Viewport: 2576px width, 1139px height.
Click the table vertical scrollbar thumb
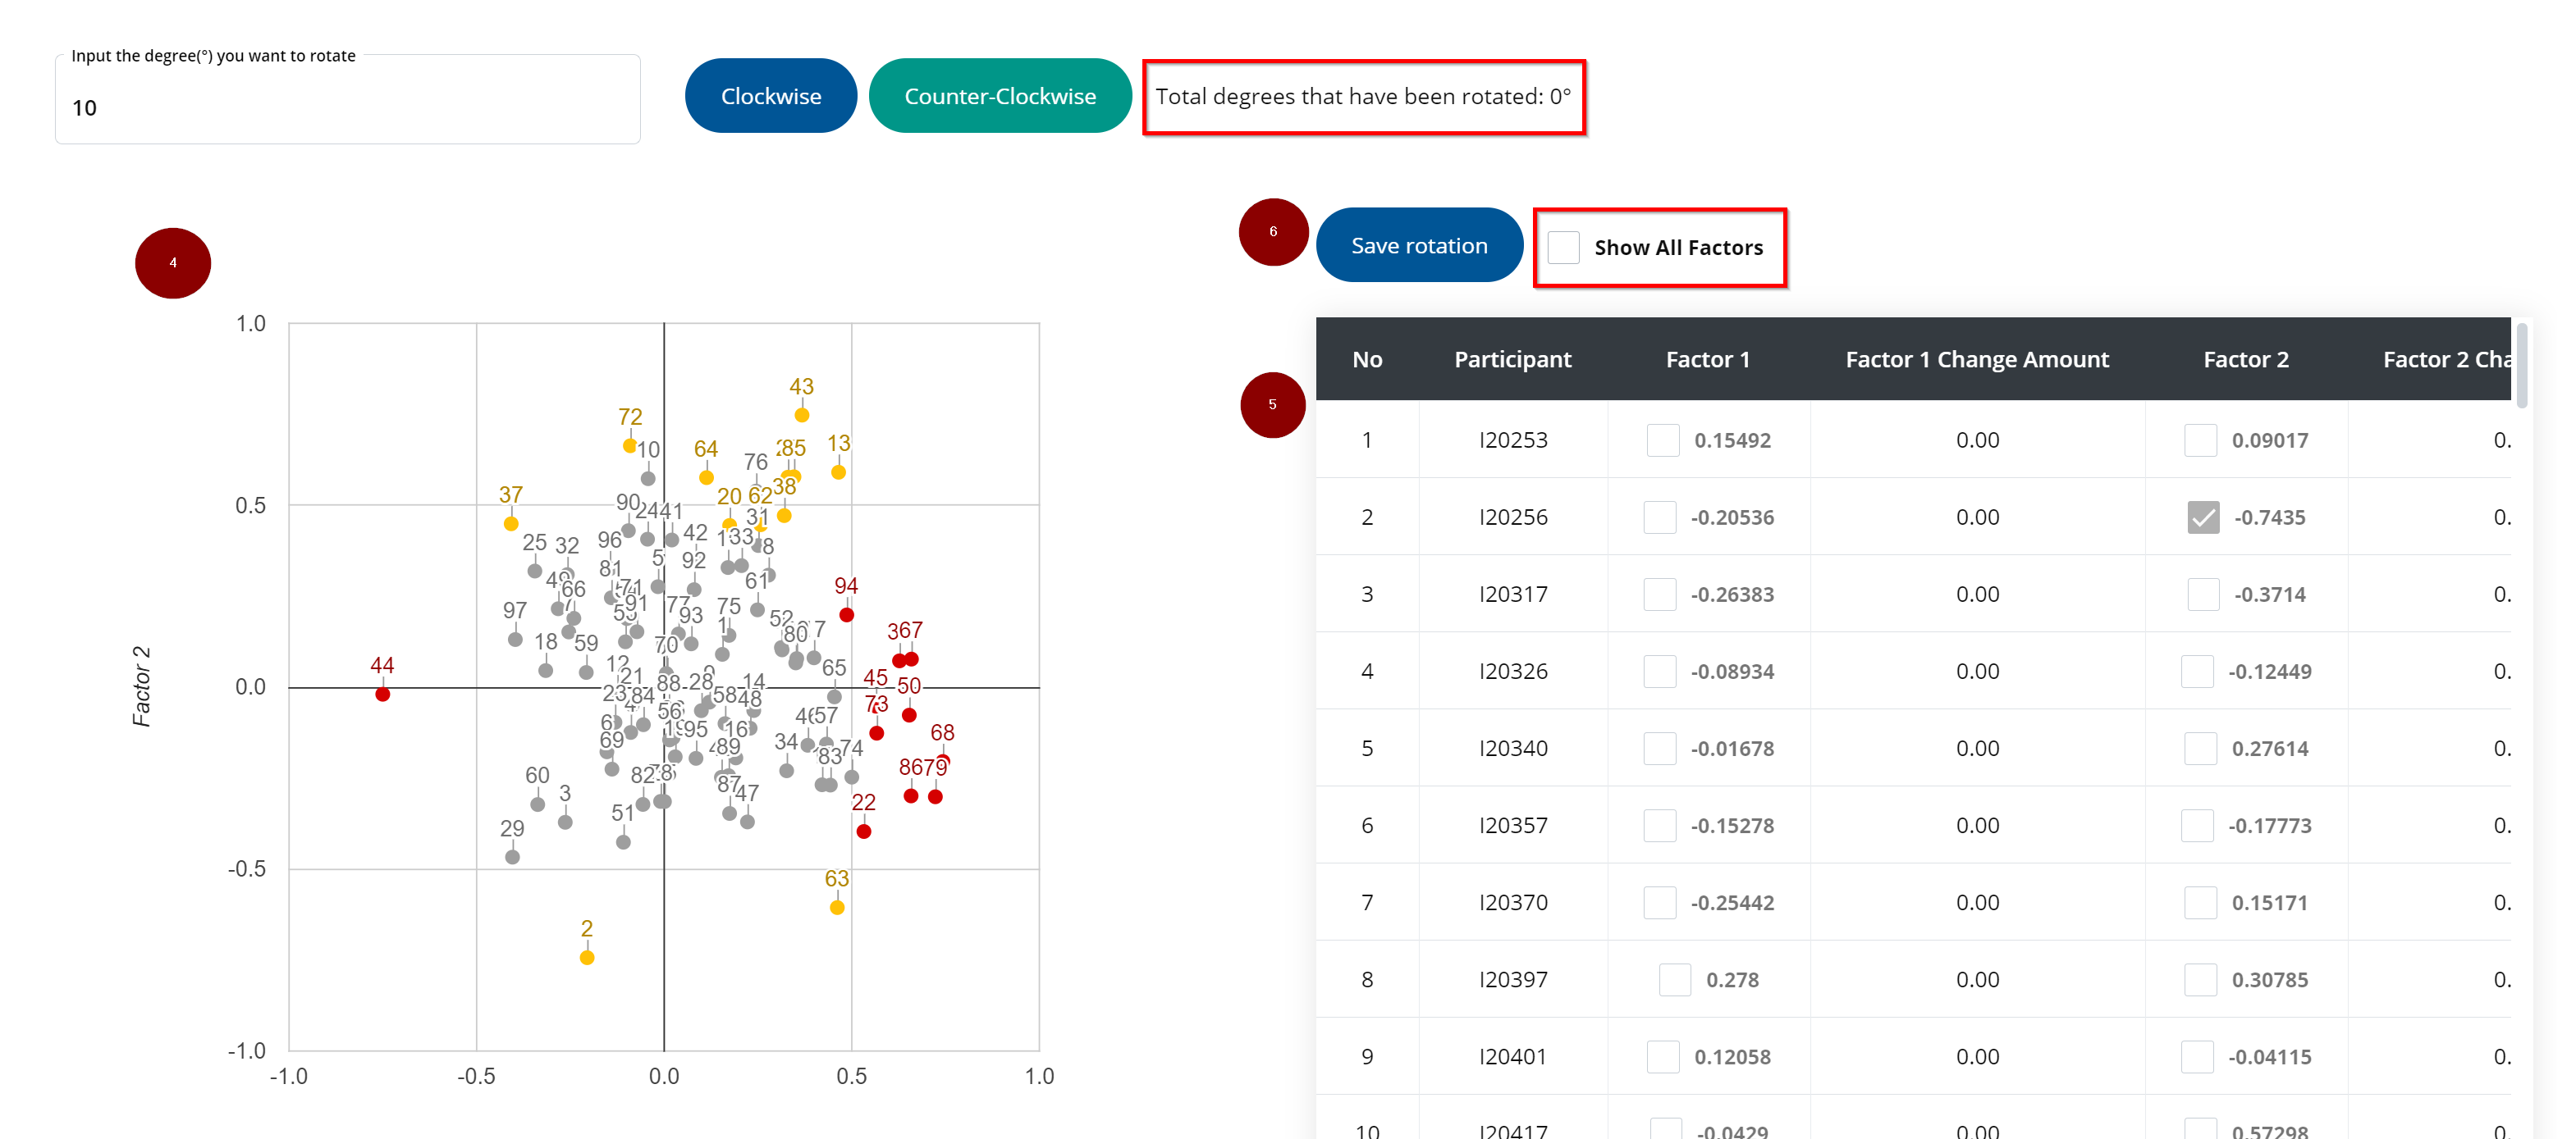(2522, 365)
